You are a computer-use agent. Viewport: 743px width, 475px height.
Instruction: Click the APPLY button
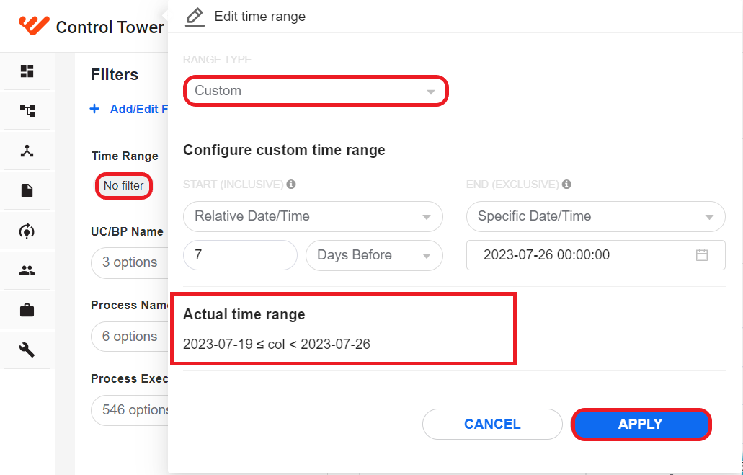pos(641,424)
